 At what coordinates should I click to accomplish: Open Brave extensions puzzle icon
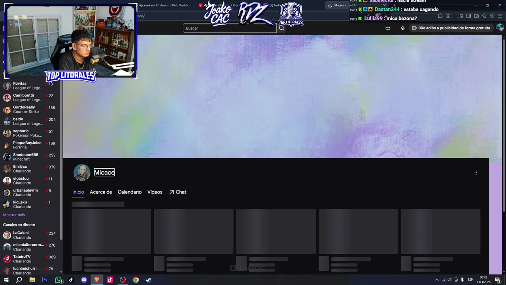click(x=440, y=16)
